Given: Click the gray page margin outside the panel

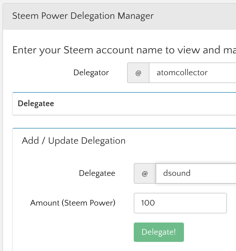Looking at the screenshot, I should coord(1,128).
